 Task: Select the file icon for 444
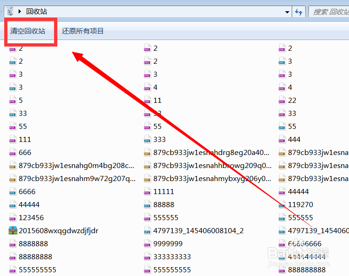[x=282, y=140]
